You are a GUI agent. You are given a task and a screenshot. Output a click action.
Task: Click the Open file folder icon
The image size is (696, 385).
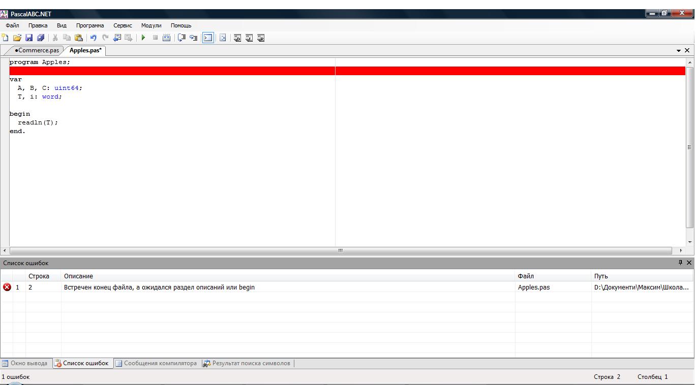pos(17,38)
